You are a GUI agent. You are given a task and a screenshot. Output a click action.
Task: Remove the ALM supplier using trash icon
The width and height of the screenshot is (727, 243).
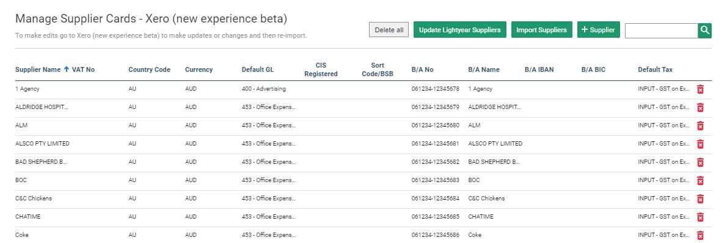click(x=700, y=125)
